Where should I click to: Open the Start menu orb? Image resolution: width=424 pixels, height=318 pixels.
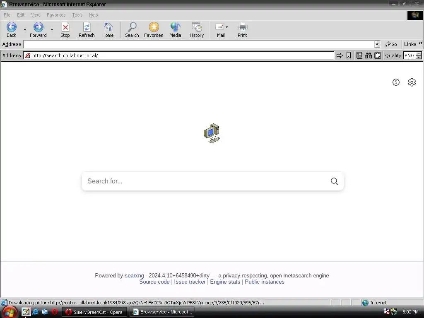click(9, 312)
